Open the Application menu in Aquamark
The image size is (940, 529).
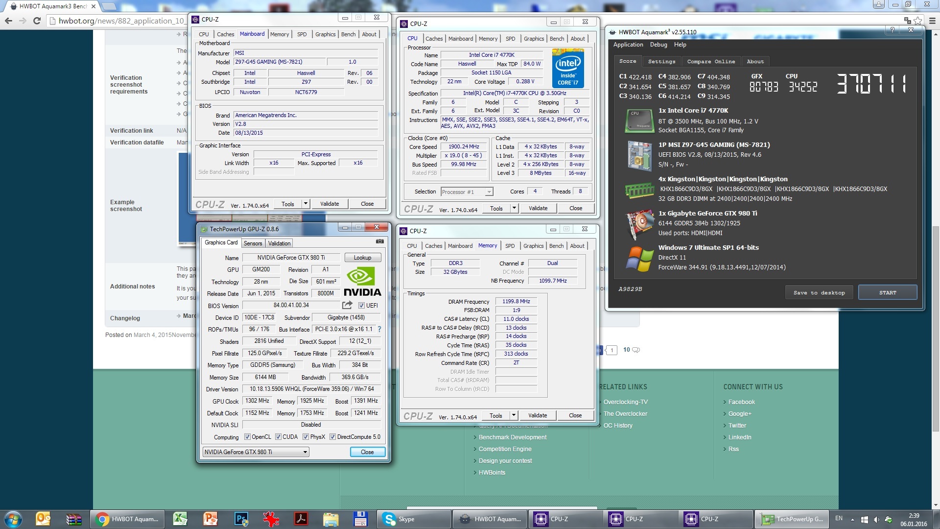[628, 45]
